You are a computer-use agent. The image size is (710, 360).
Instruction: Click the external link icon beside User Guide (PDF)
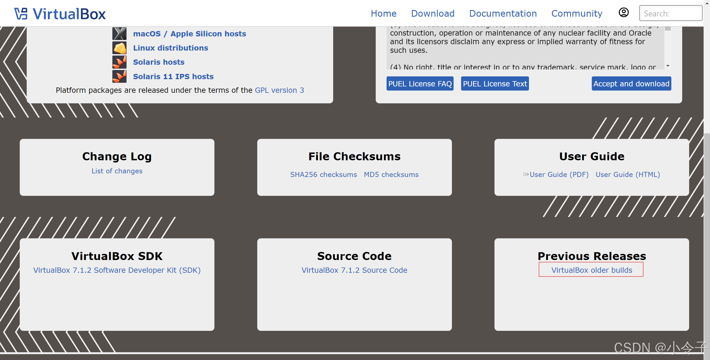coord(526,174)
